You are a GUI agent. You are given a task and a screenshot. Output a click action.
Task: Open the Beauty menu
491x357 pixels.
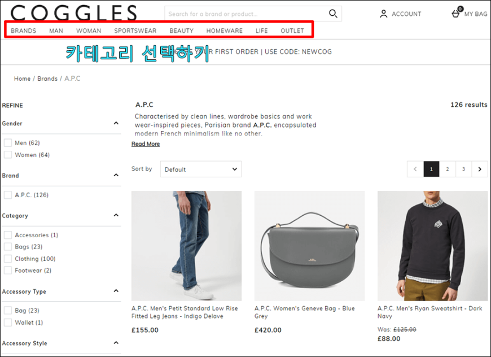(x=181, y=31)
